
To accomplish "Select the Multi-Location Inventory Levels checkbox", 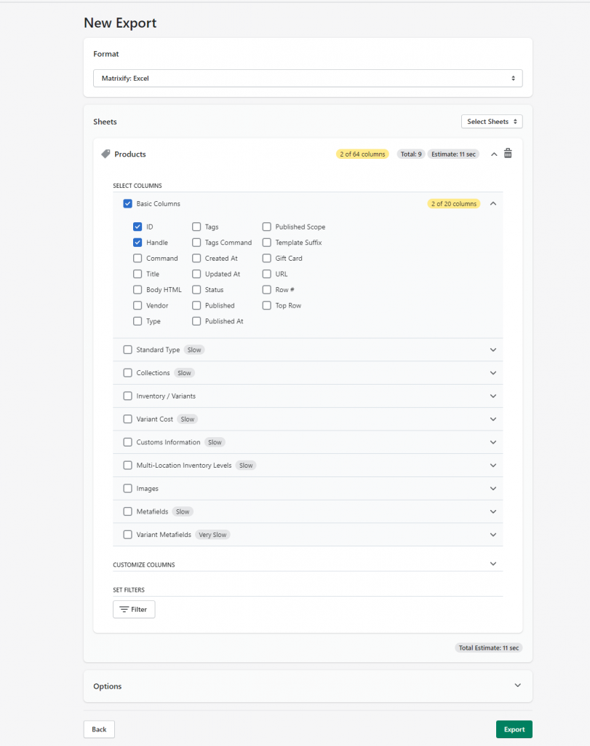I will [127, 465].
